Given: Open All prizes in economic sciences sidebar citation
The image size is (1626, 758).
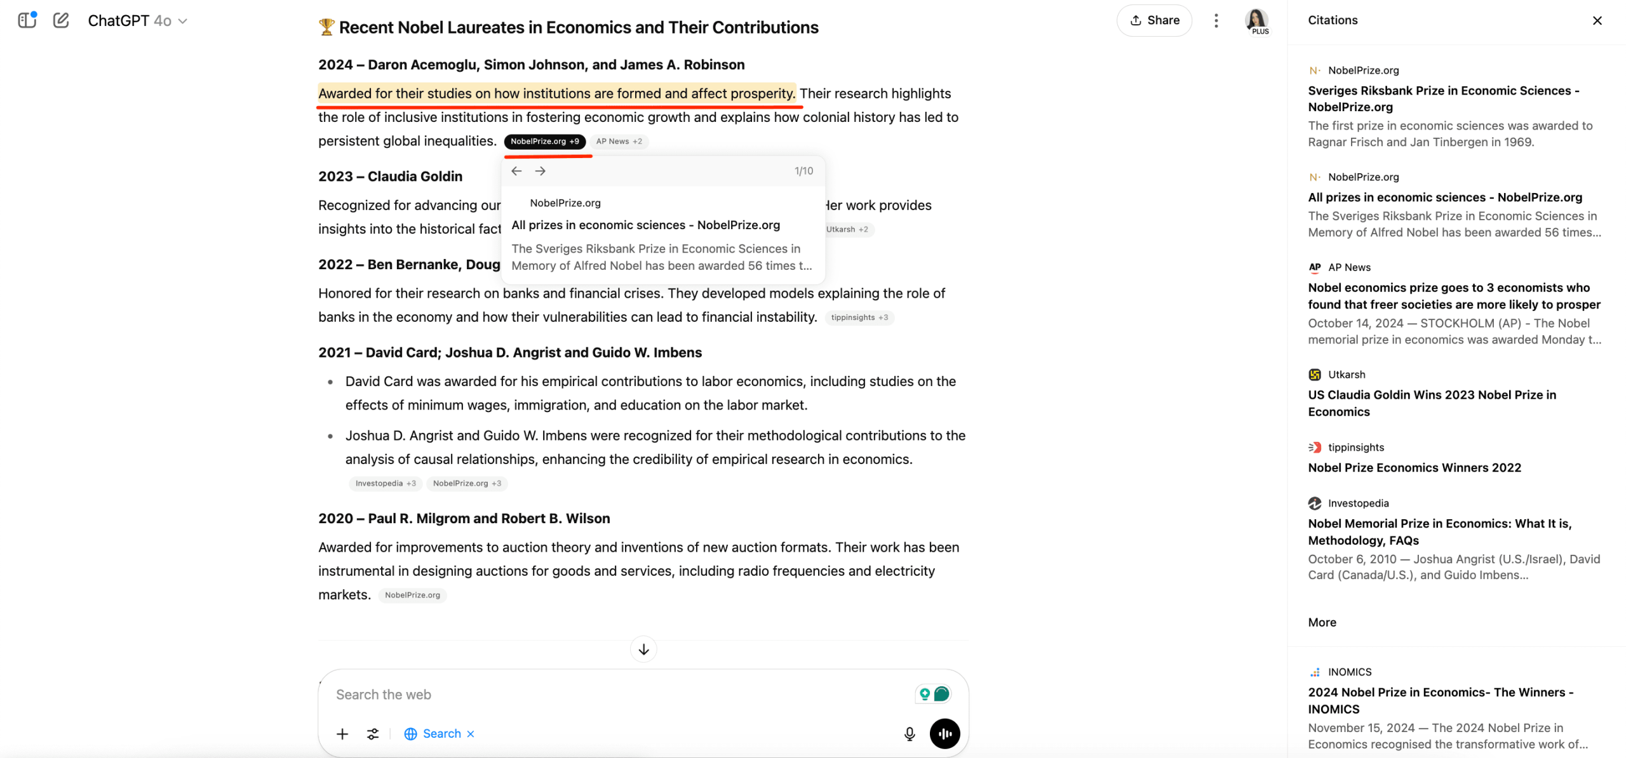Looking at the screenshot, I should pyautogui.click(x=1444, y=197).
